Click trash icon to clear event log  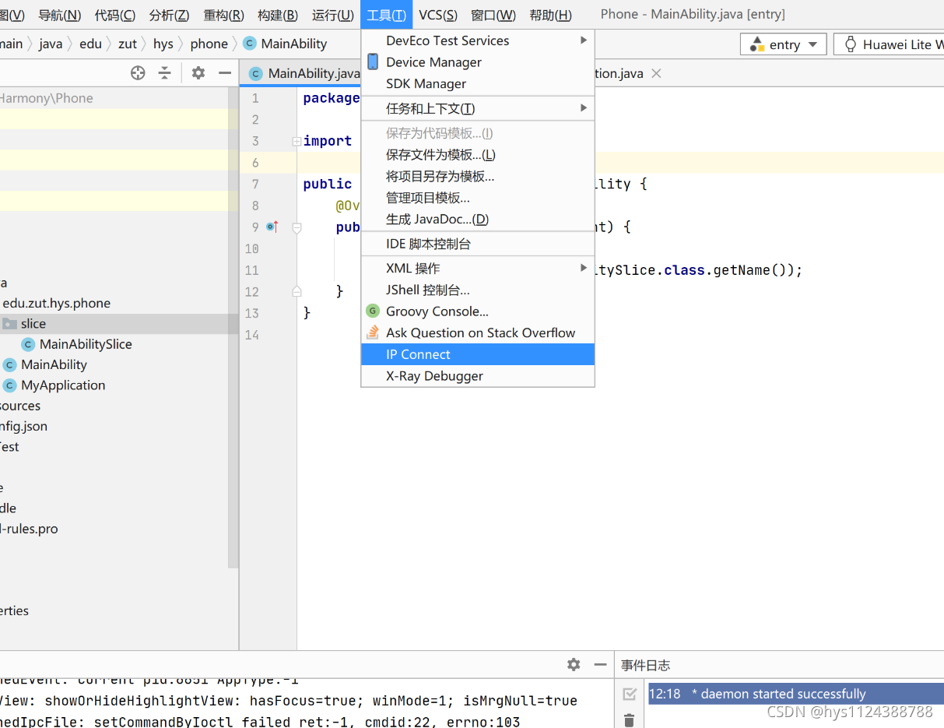click(630, 720)
